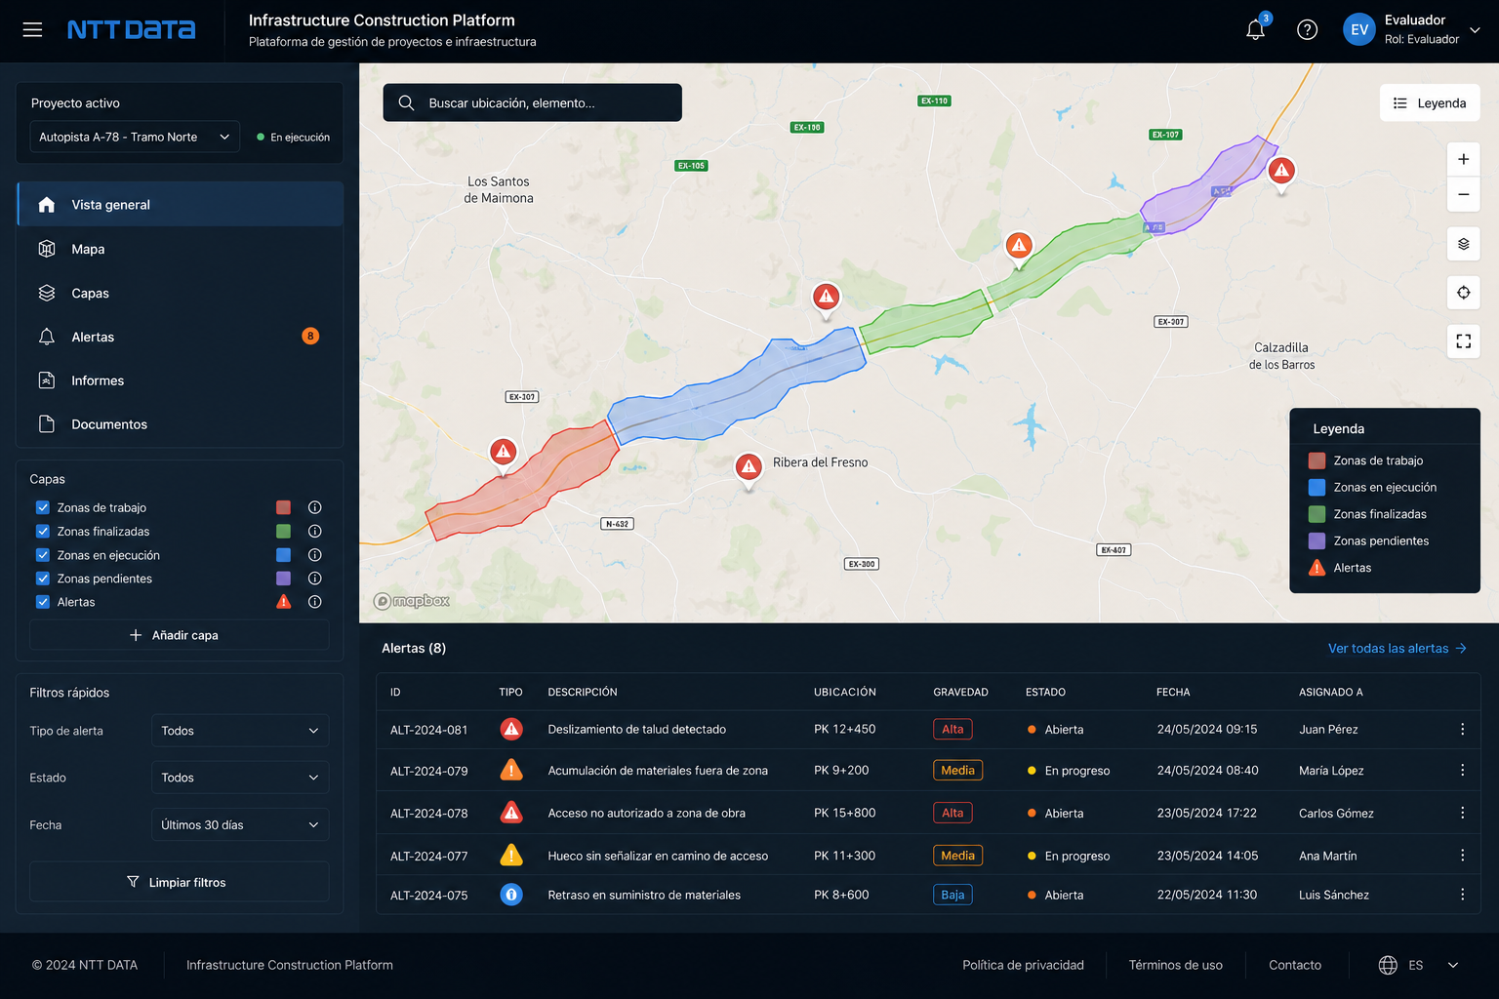The height and width of the screenshot is (999, 1499).
Task: Click the EV user avatar
Action: coord(1358,29)
